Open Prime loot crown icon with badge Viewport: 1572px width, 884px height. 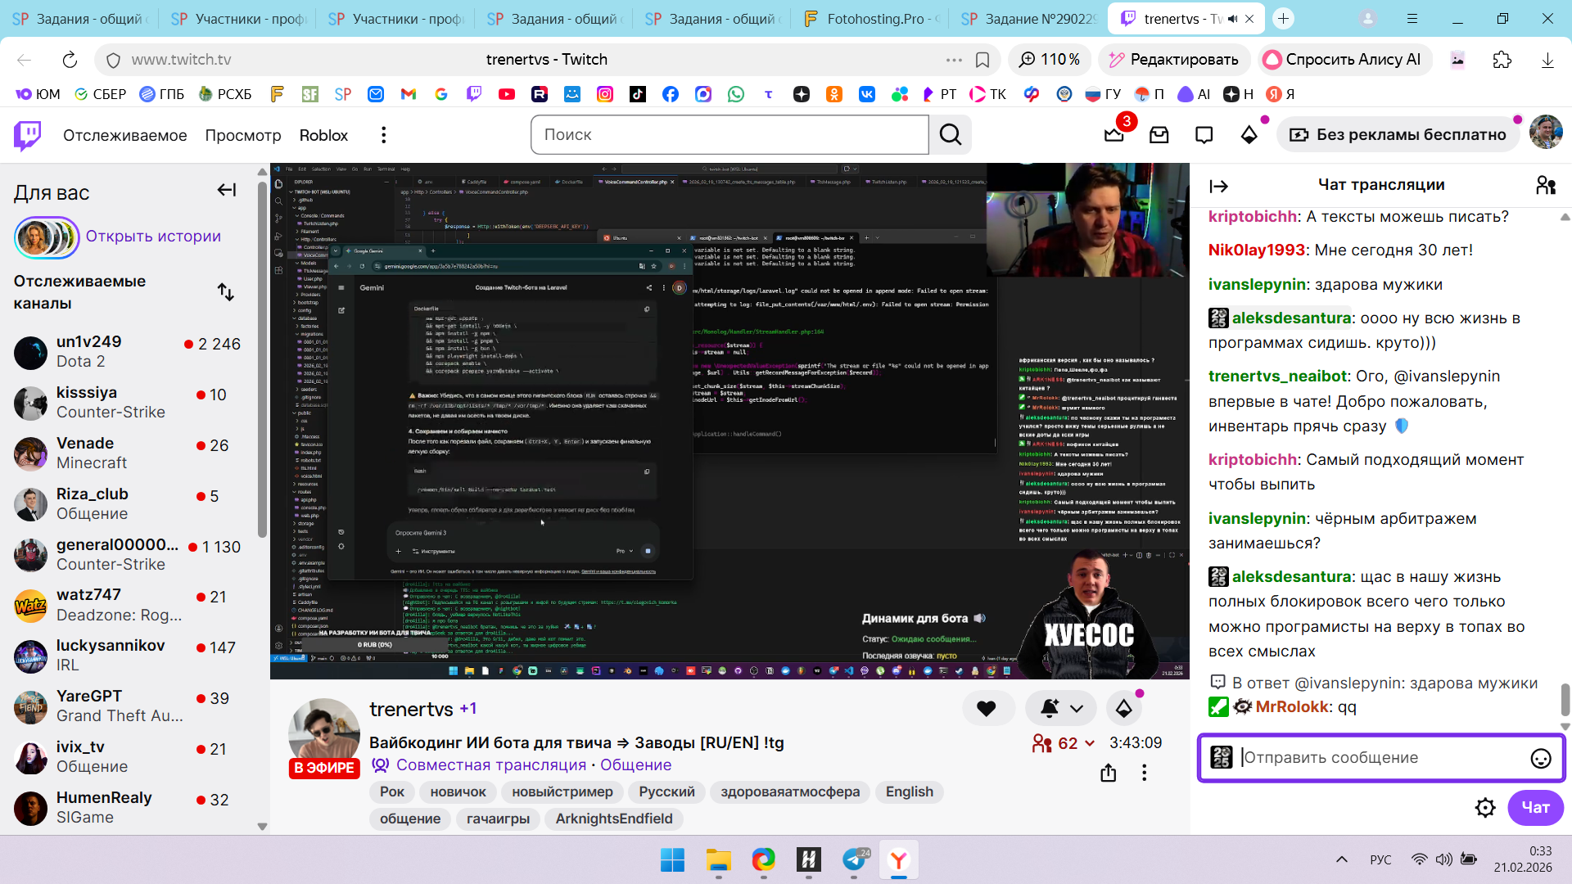[1114, 134]
